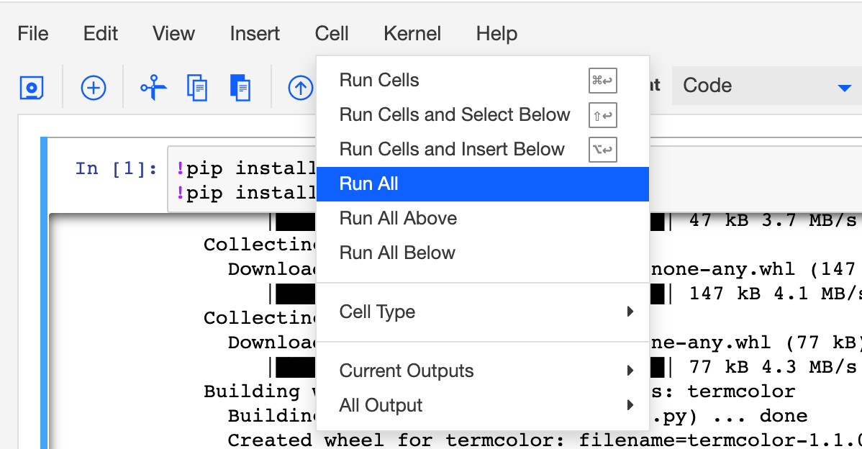
Task: Click 'Created wheel for termcolor' output line
Action: [545, 440]
